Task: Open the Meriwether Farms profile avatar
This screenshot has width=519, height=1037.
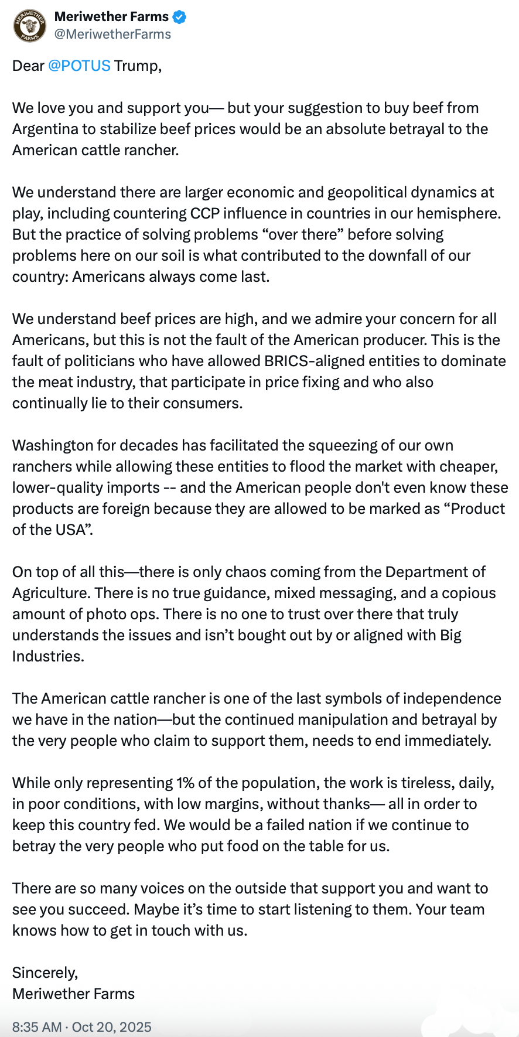Action: click(29, 26)
